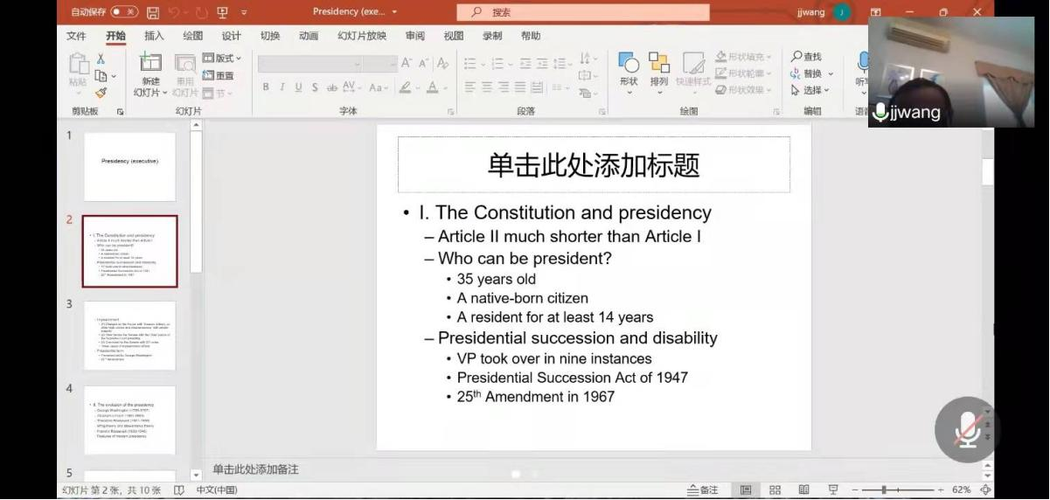The image size is (1050, 500).
Task: Switch to slide sorter view icon
Action: (x=775, y=490)
